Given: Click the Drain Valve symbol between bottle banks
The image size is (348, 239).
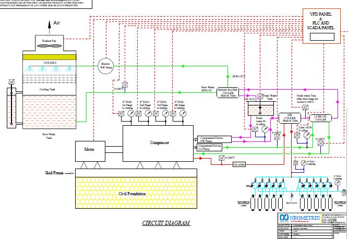Looking at the screenshot, I should point(292,196).
